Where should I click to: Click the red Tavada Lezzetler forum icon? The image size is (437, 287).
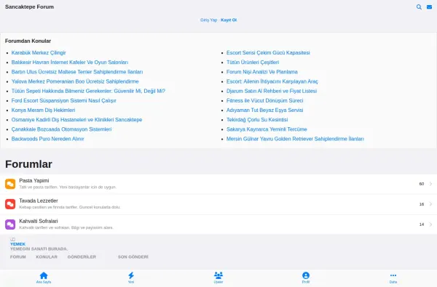[x=10, y=204]
